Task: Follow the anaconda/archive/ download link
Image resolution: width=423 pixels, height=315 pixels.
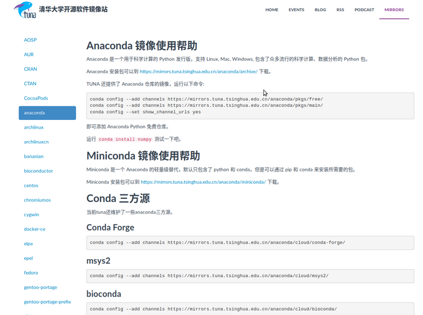Action: [198, 71]
